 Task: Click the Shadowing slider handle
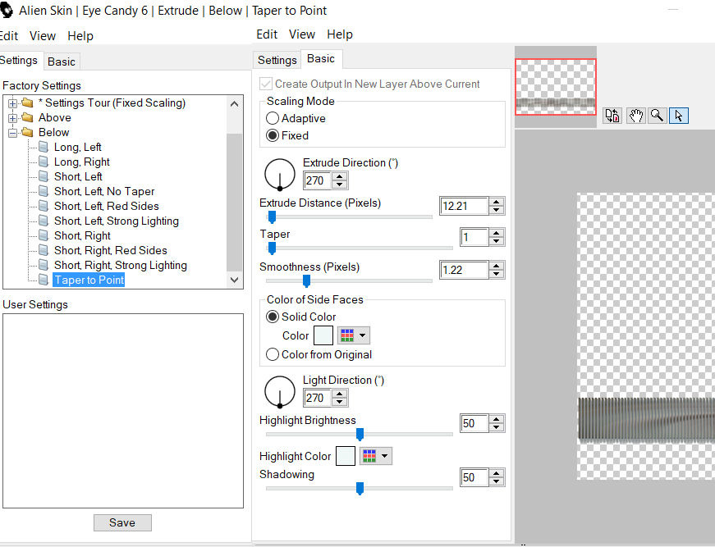coord(360,489)
